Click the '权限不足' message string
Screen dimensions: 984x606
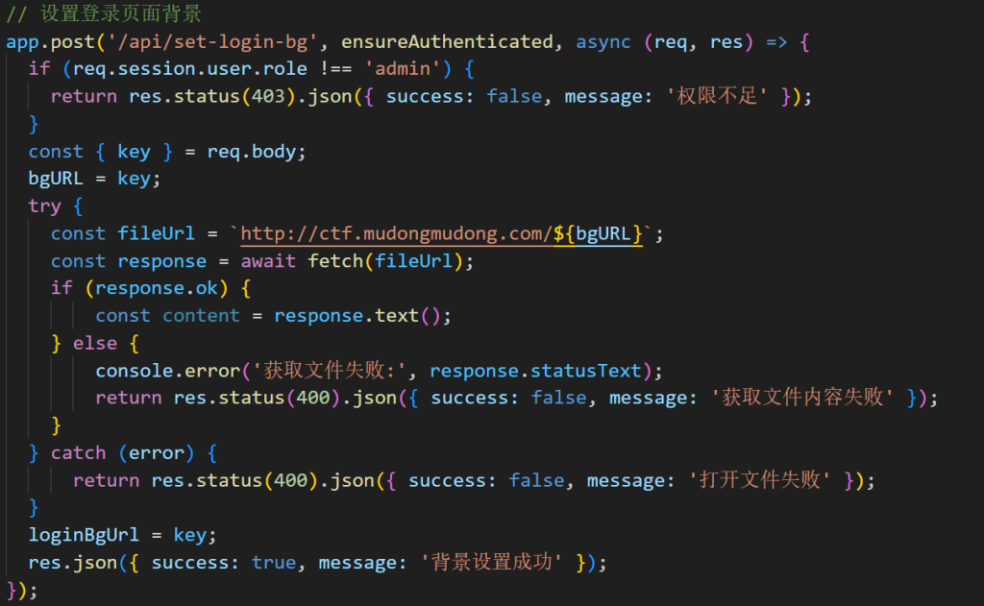tap(716, 96)
